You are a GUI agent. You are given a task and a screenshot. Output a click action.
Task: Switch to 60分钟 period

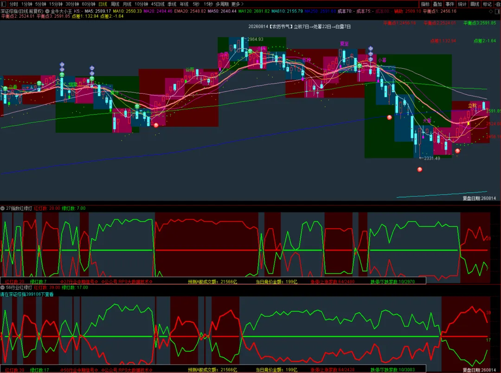click(89, 4)
